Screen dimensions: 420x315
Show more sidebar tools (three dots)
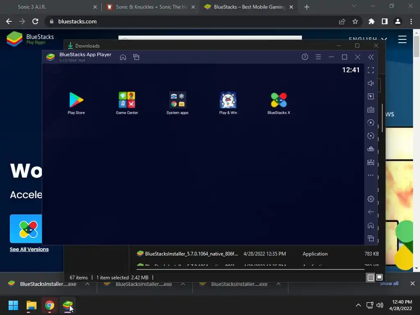[x=371, y=175]
